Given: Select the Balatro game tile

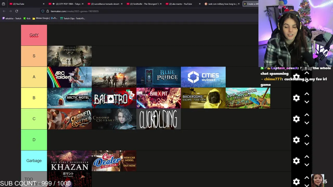Looking at the screenshot, I should click(114, 98).
